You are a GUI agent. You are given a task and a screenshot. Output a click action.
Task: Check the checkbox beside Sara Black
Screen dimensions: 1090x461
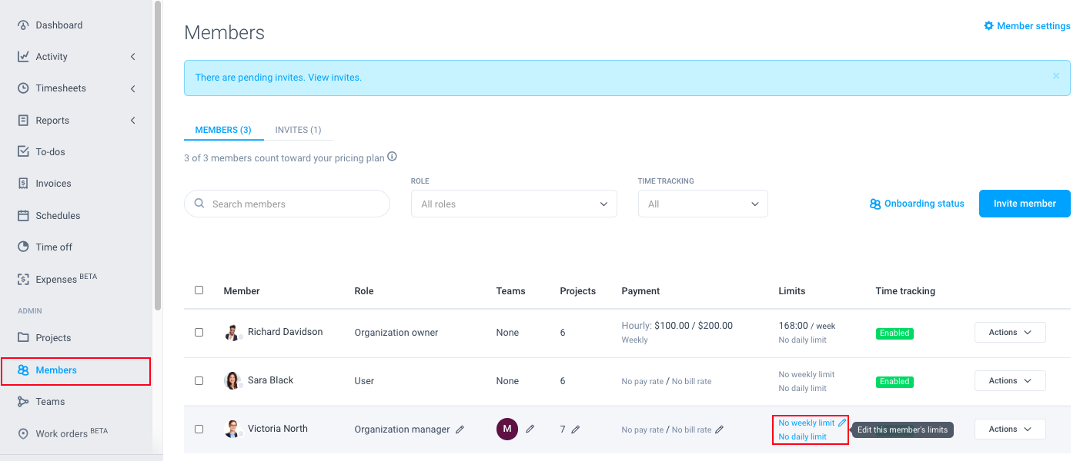click(x=199, y=380)
